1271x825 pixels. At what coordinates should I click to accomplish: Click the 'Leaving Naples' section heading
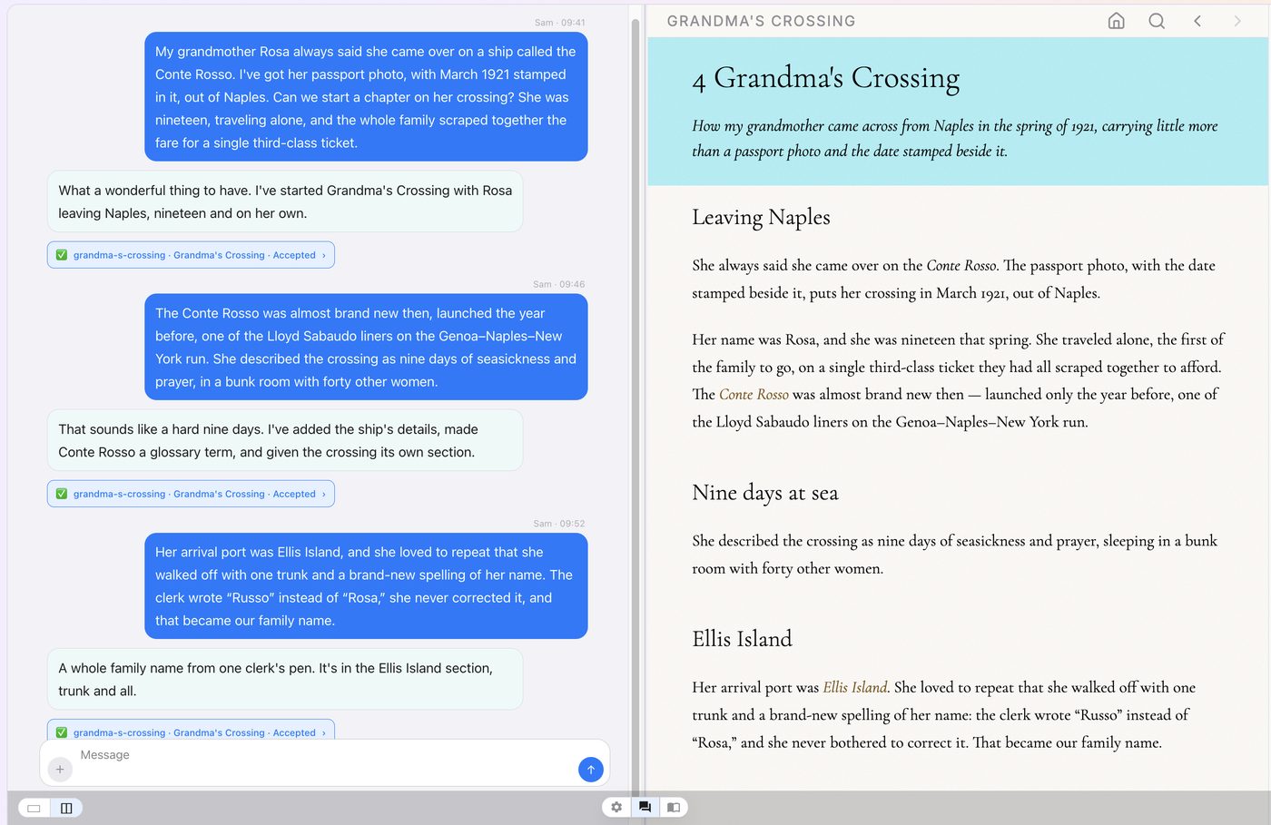[x=761, y=217]
